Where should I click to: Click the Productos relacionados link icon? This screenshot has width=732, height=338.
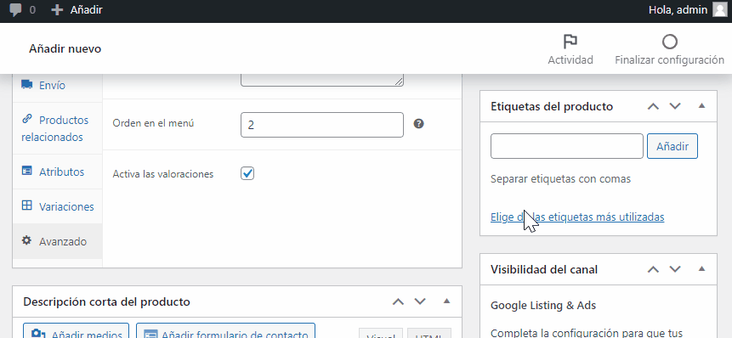click(x=27, y=118)
